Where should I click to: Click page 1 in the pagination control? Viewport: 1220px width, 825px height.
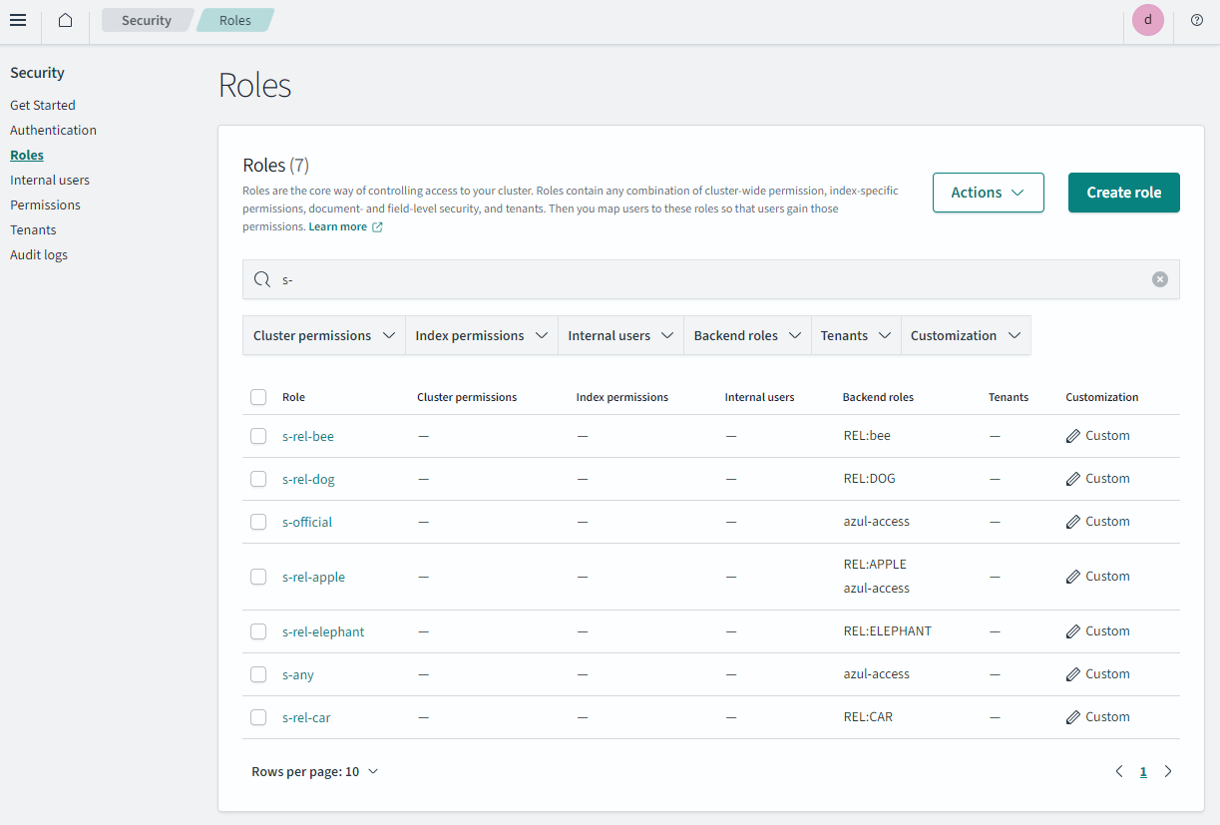point(1143,770)
